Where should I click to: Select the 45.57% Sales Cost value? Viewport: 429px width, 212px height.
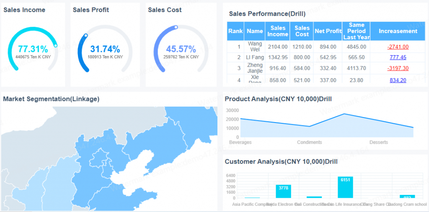181,49
